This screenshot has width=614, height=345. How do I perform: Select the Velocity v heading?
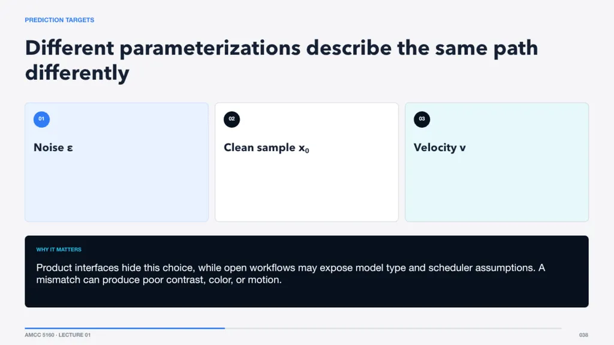(440, 148)
